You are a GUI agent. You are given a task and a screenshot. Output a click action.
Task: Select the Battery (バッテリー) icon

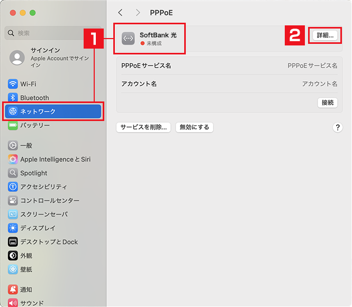click(x=13, y=126)
